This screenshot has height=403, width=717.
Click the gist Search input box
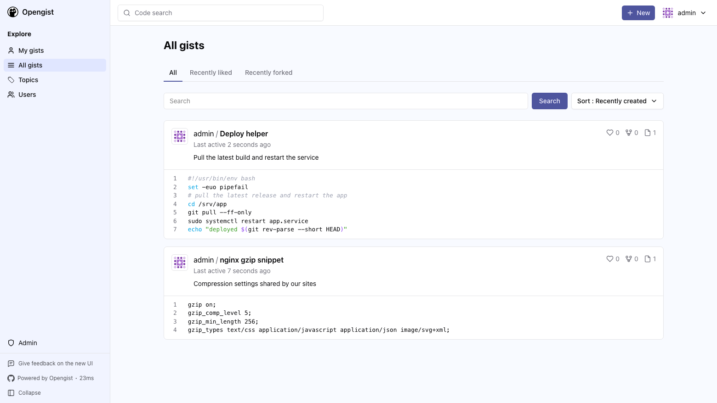click(346, 101)
